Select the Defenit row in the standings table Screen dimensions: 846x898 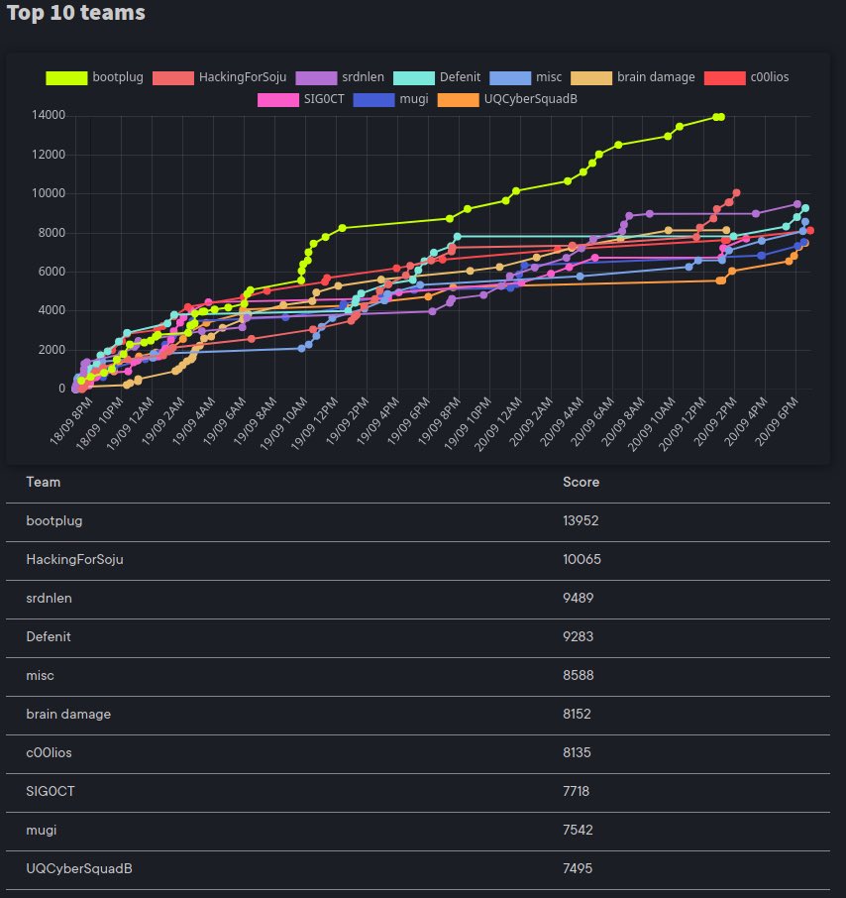pyautogui.click(x=49, y=637)
